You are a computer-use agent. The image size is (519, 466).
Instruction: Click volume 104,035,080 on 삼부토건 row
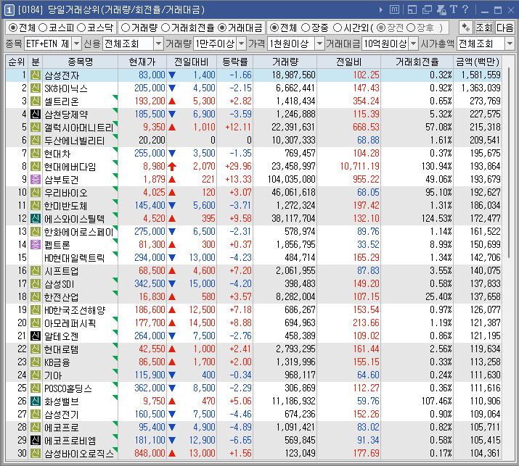tap(292, 180)
